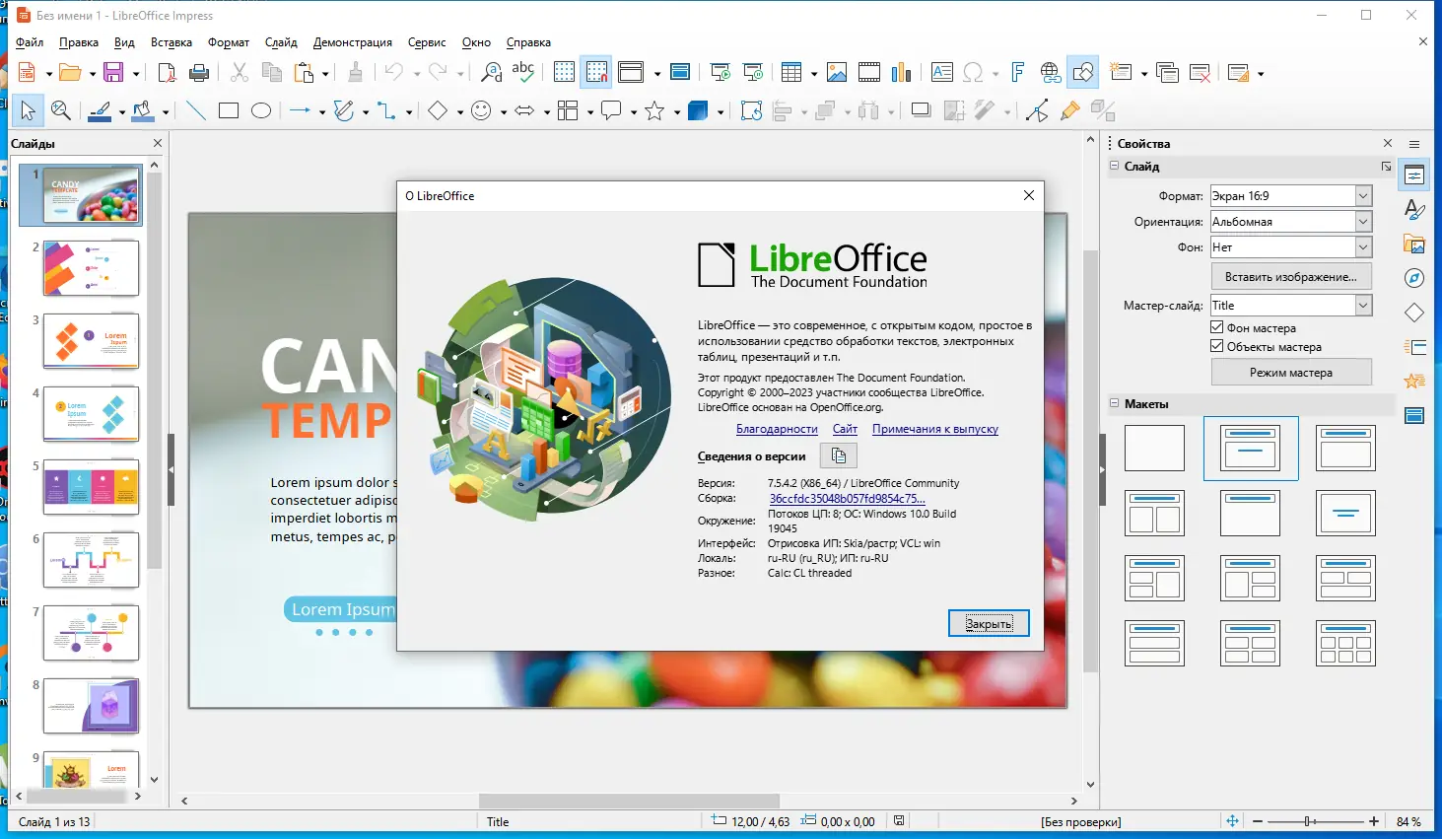Insert a text box icon
This screenshot has height=839, width=1442.
click(942, 72)
